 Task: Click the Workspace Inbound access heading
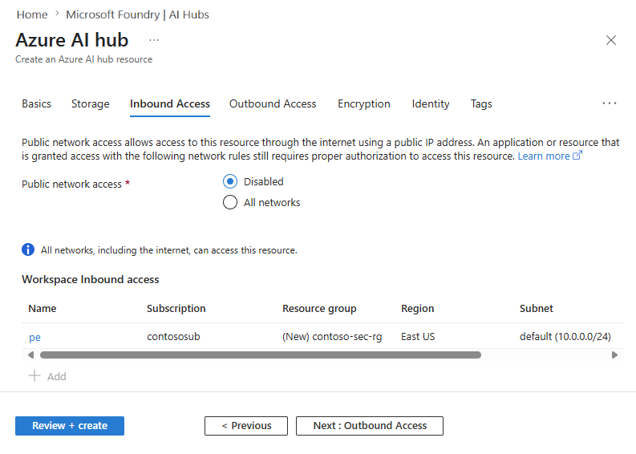tap(91, 279)
